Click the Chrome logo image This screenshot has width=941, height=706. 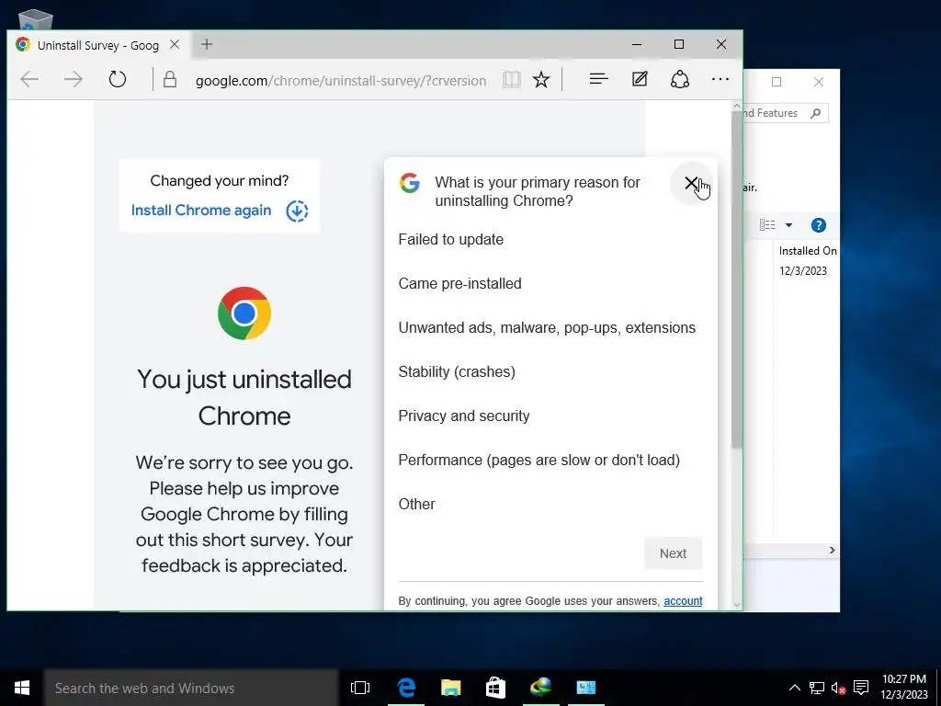244,313
